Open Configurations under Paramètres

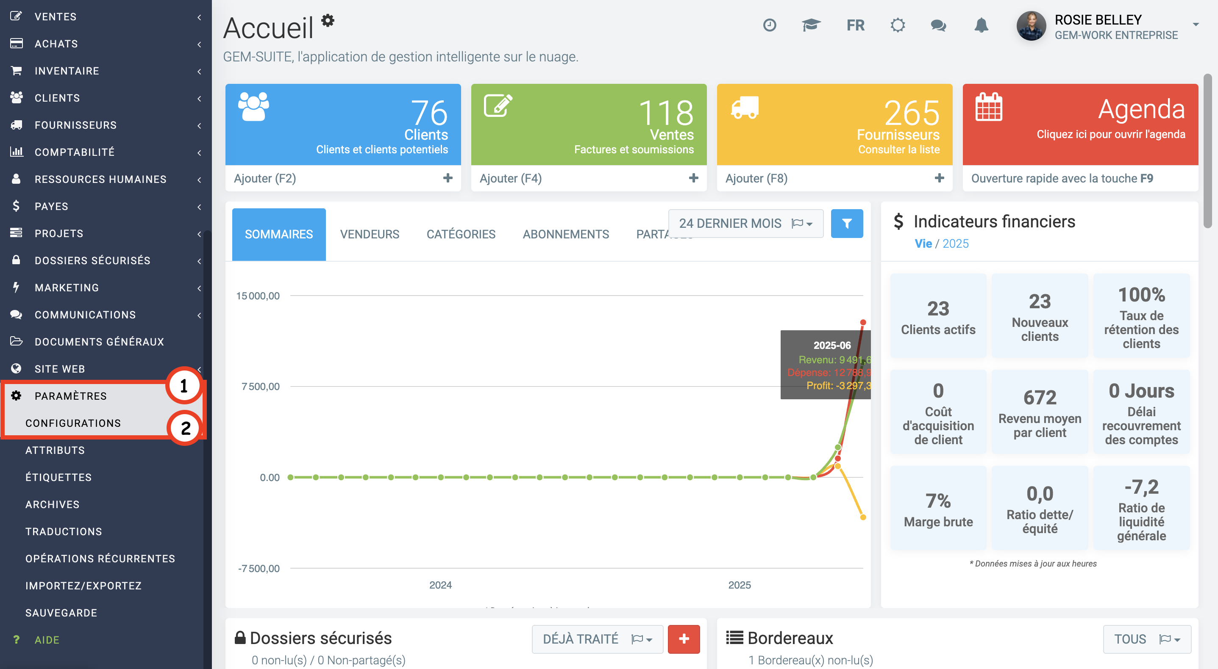(x=73, y=423)
